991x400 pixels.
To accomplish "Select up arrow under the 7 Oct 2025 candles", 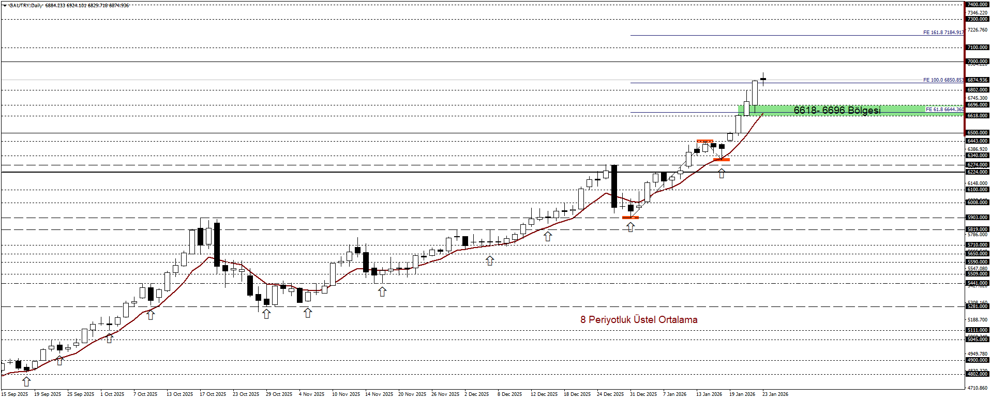I will click(x=151, y=314).
